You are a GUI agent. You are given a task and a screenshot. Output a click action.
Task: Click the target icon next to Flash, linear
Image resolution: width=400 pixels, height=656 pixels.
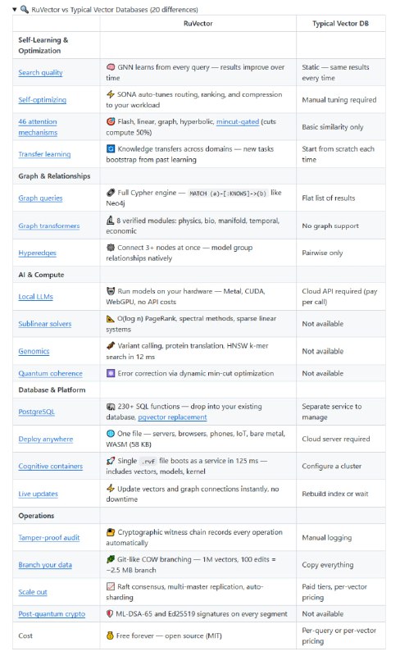111,121
